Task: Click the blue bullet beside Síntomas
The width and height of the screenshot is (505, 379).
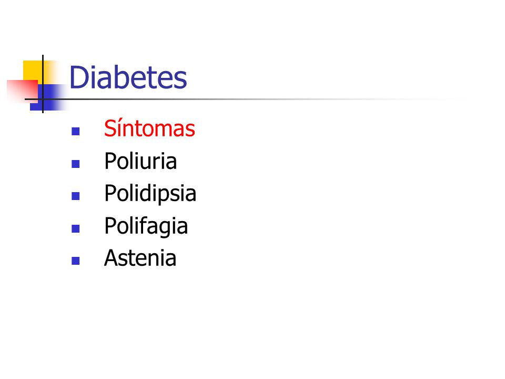Action: (75, 131)
